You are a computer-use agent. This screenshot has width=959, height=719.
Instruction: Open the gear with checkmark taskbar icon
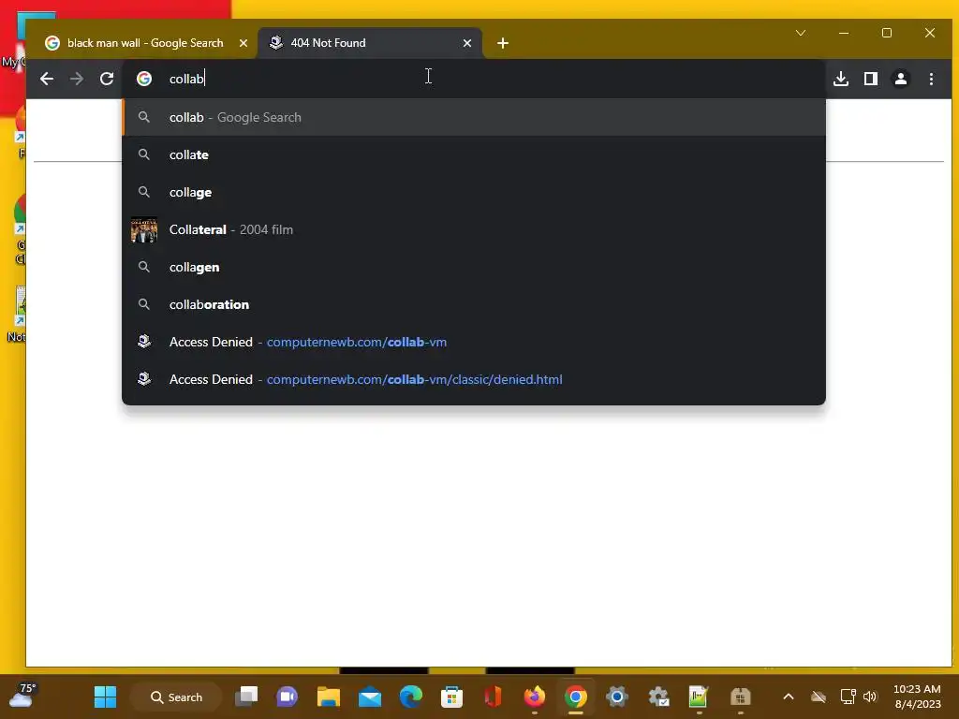[x=658, y=697]
